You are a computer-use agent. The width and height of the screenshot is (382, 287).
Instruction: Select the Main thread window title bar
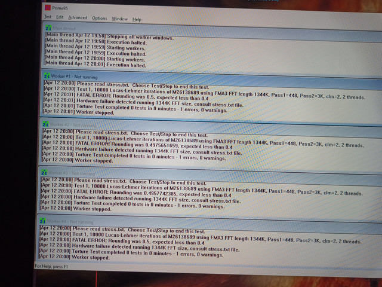(209, 29)
